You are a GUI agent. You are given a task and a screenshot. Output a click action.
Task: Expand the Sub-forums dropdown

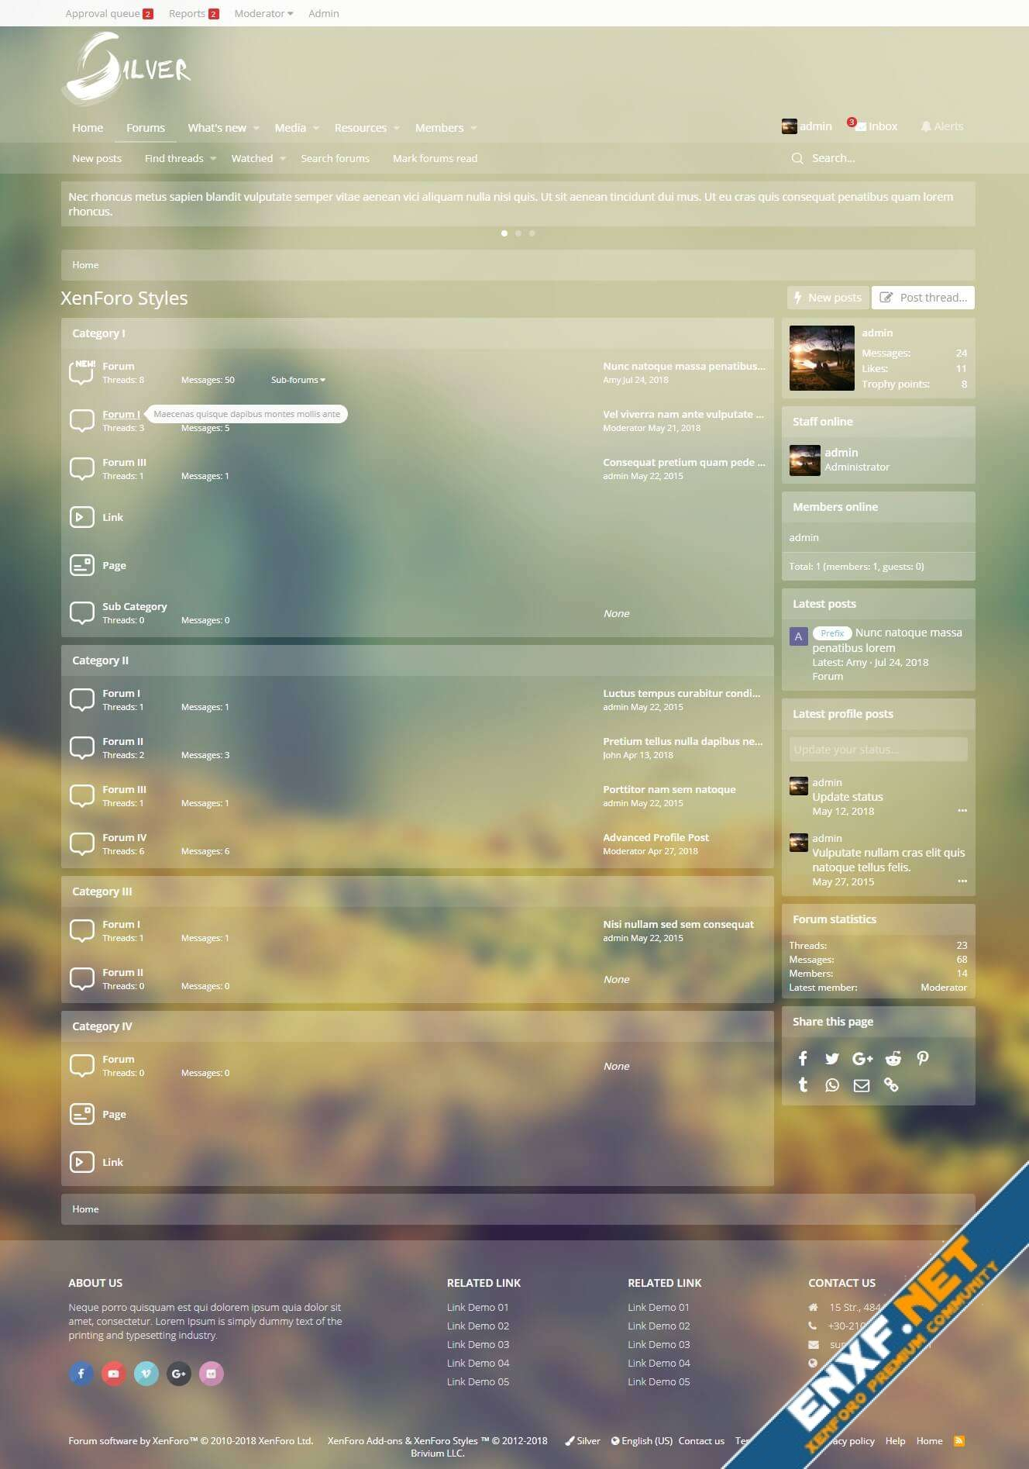click(x=298, y=380)
